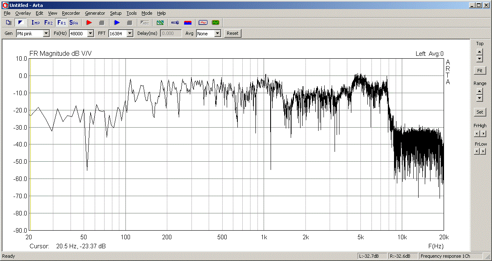Click the Fit button
Screen dimensions: 492x261
coord(479,71)
